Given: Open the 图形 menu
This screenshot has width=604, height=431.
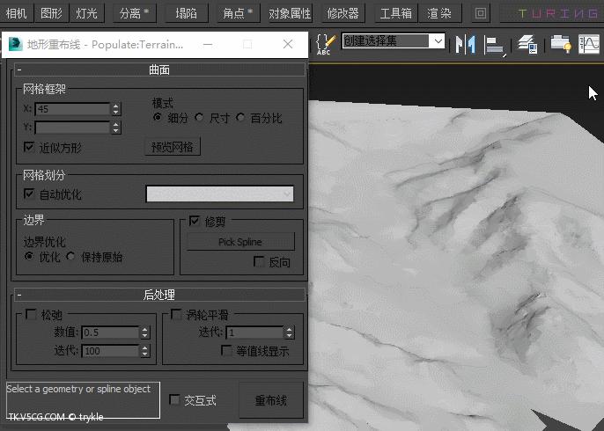Looking at the screenshot, I should point(52,13).
